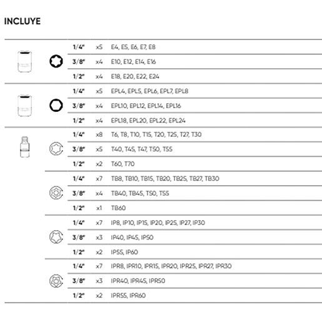Select the T60, T70 row
322x322 pixels.
pyautogui.click(x=194, y=164)
